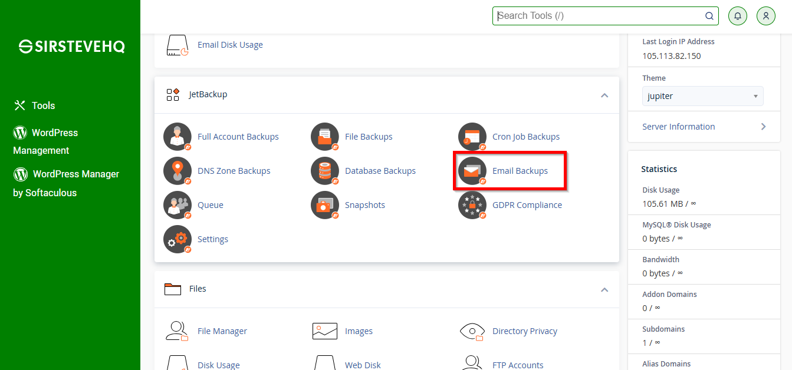Open Tools in the sidebar
This screenshot has width=792, height=370.
point(43,105)
